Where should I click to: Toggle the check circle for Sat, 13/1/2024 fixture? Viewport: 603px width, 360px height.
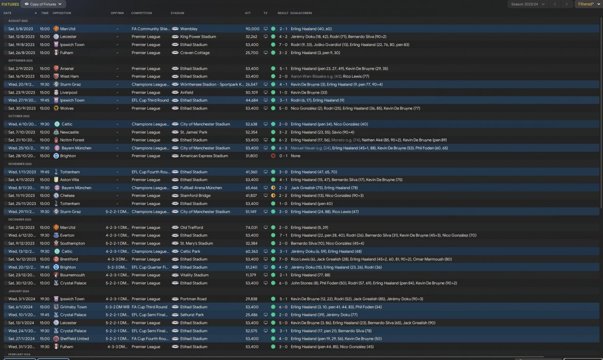click(6, 323)
